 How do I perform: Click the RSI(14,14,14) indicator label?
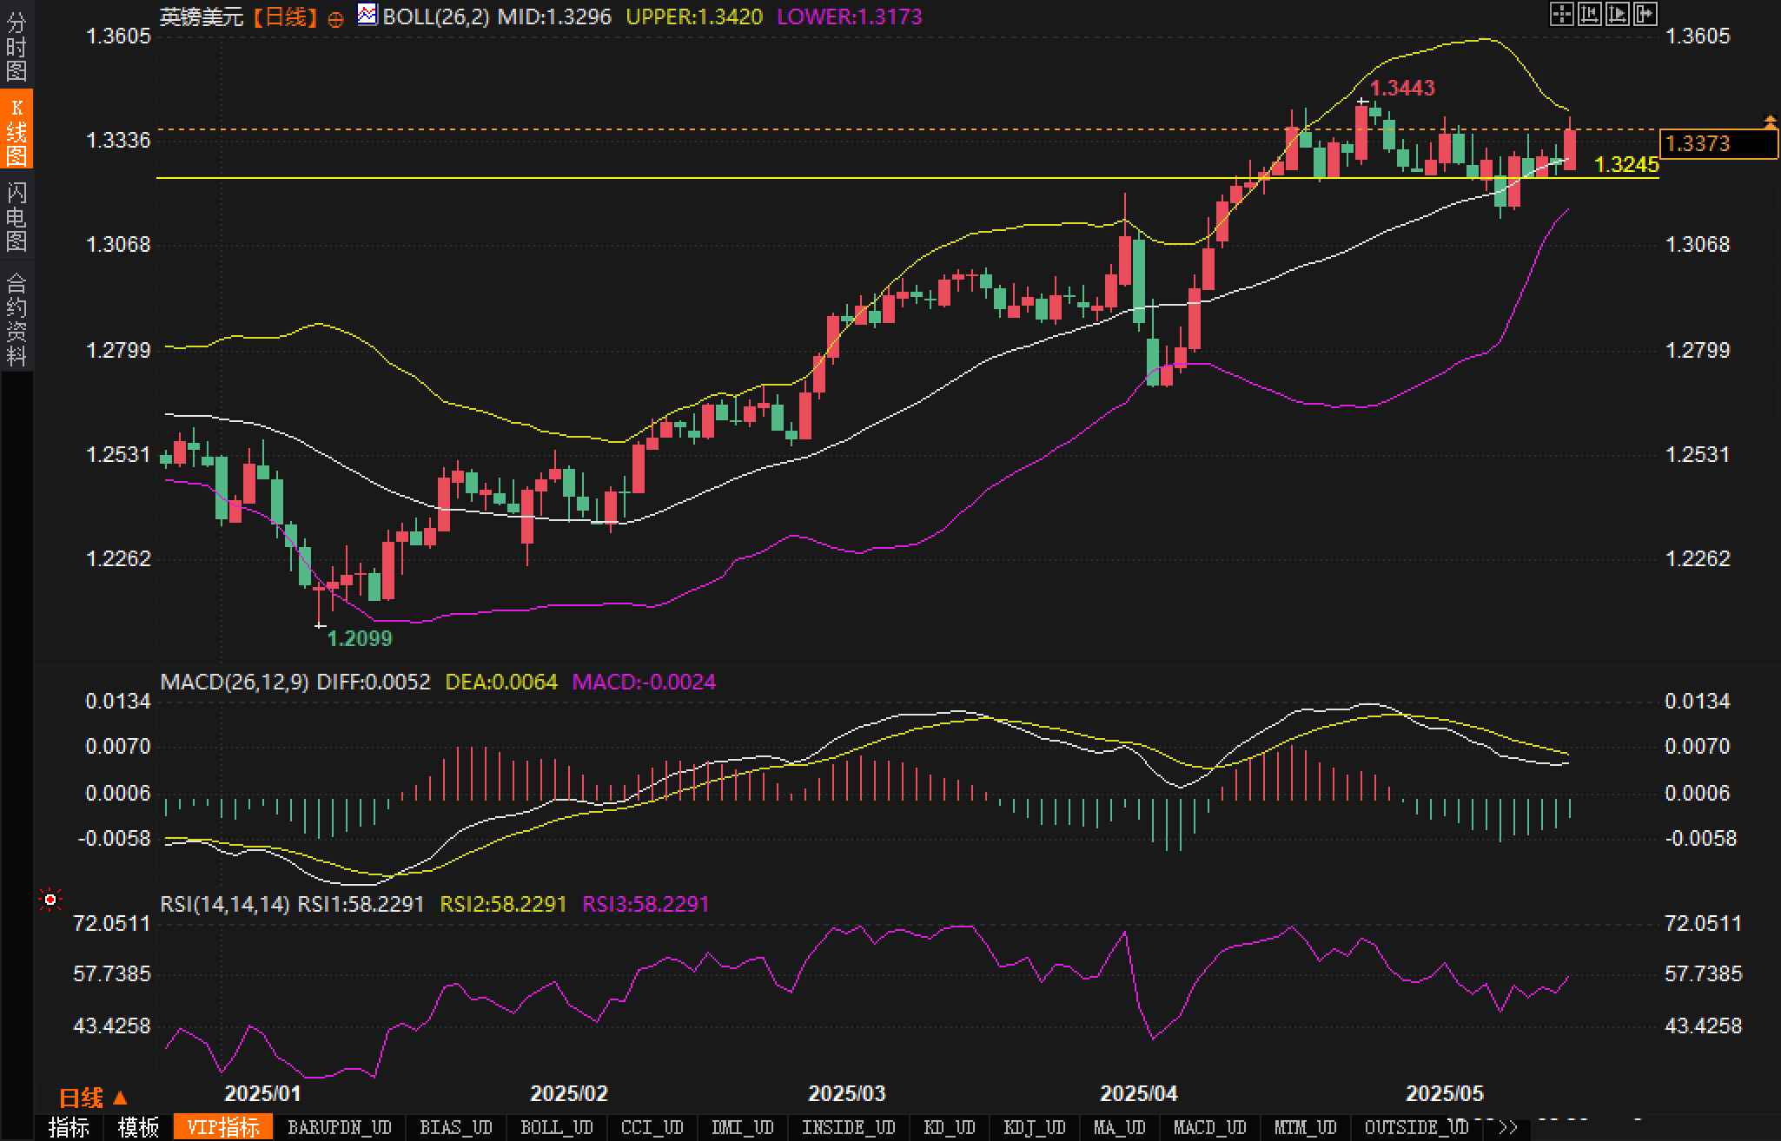click(x=225, y=904)
